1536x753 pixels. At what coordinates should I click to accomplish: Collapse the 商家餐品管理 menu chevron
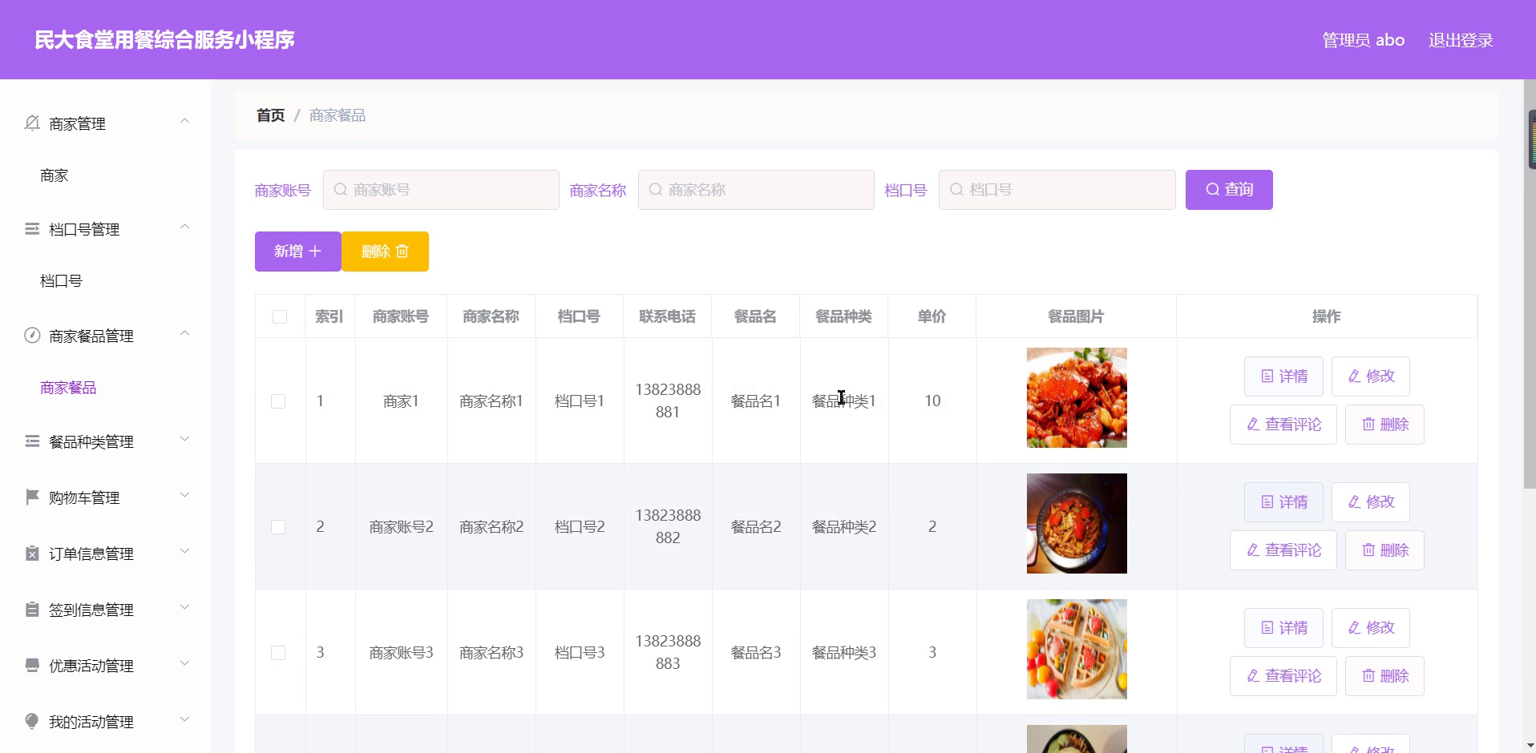(184, 333)
